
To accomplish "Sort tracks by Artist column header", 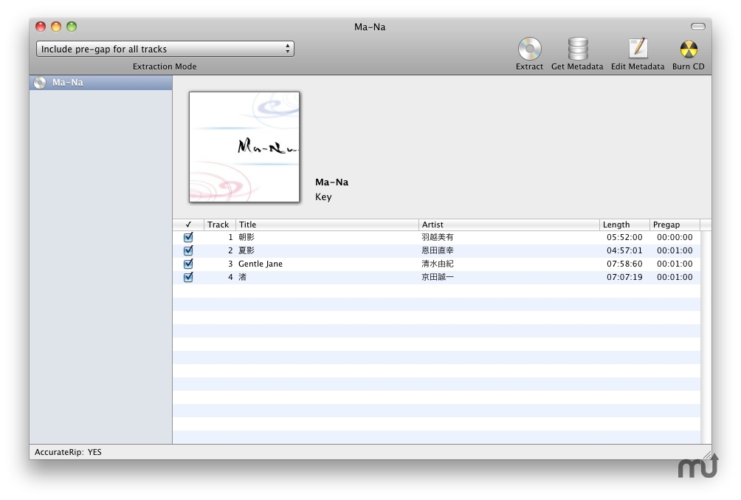I will [x=509, y=225].
